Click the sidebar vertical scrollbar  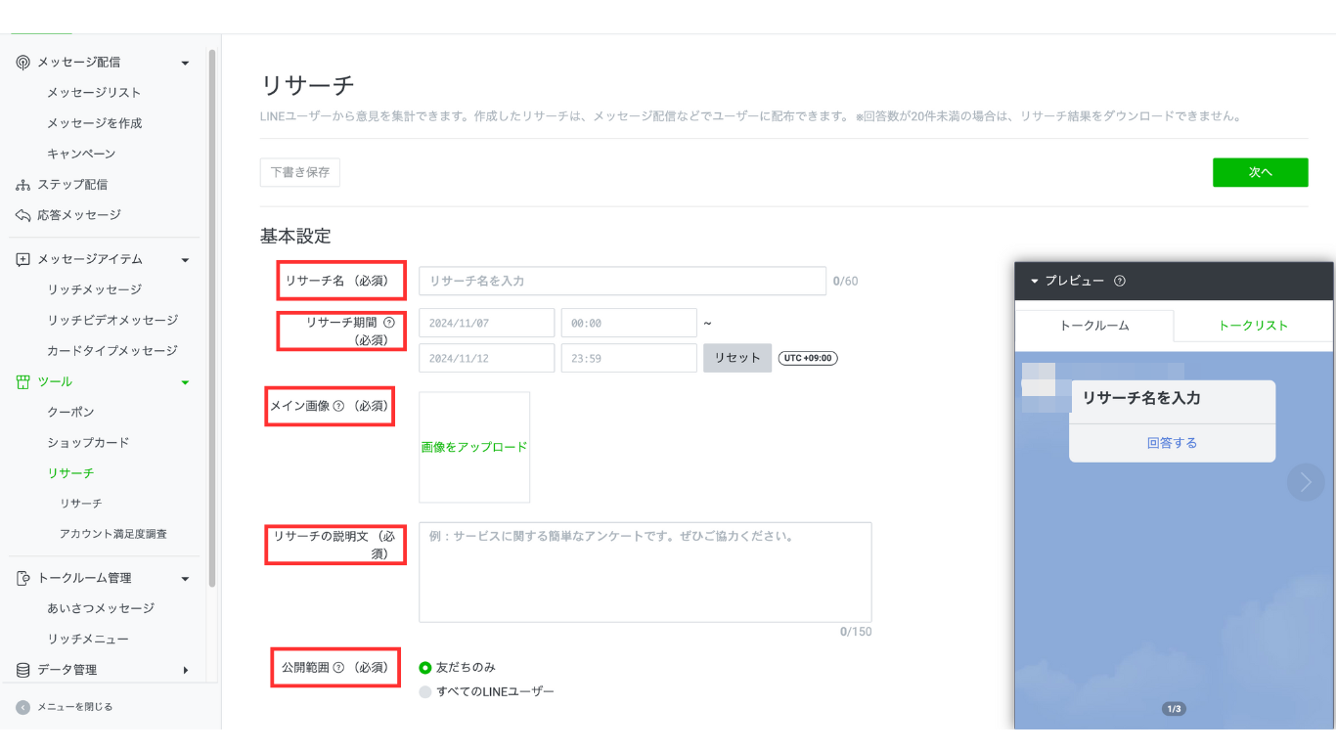(212, 318)
